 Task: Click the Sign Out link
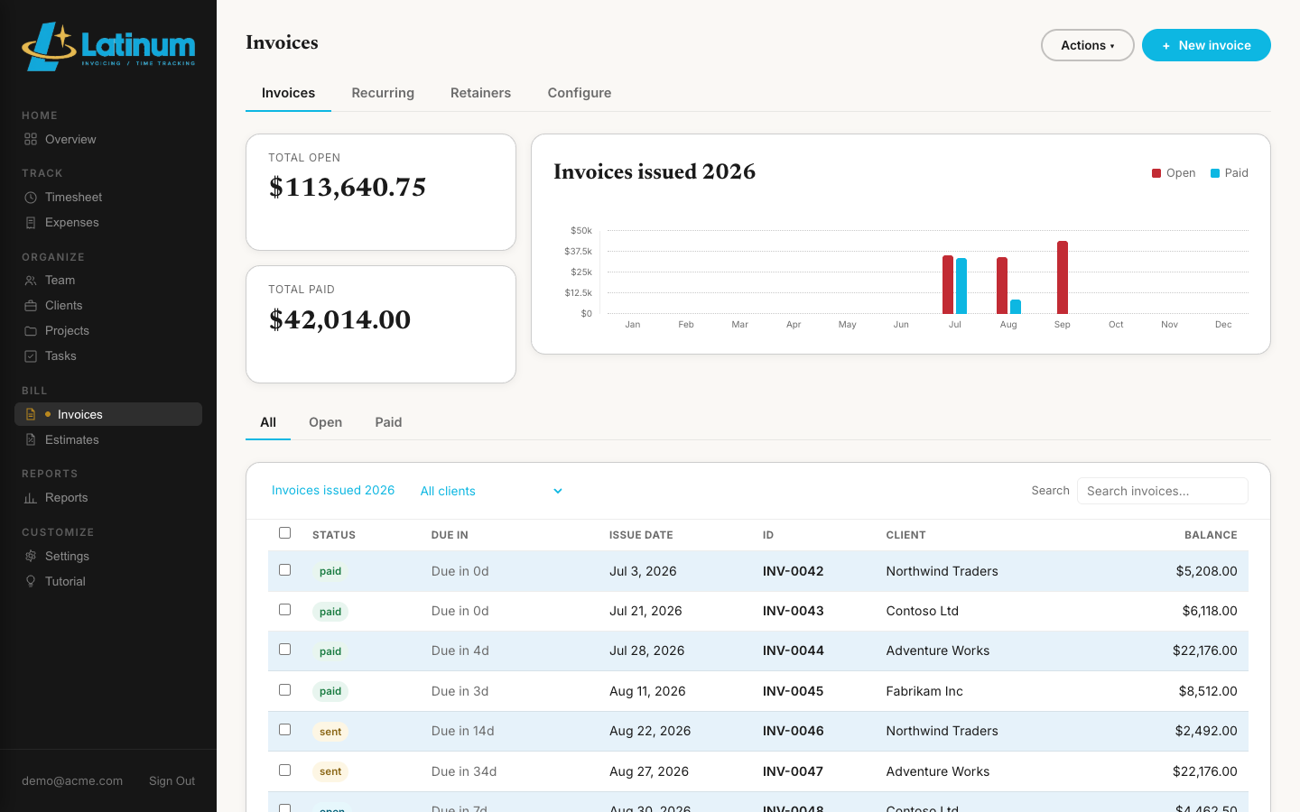172,780
